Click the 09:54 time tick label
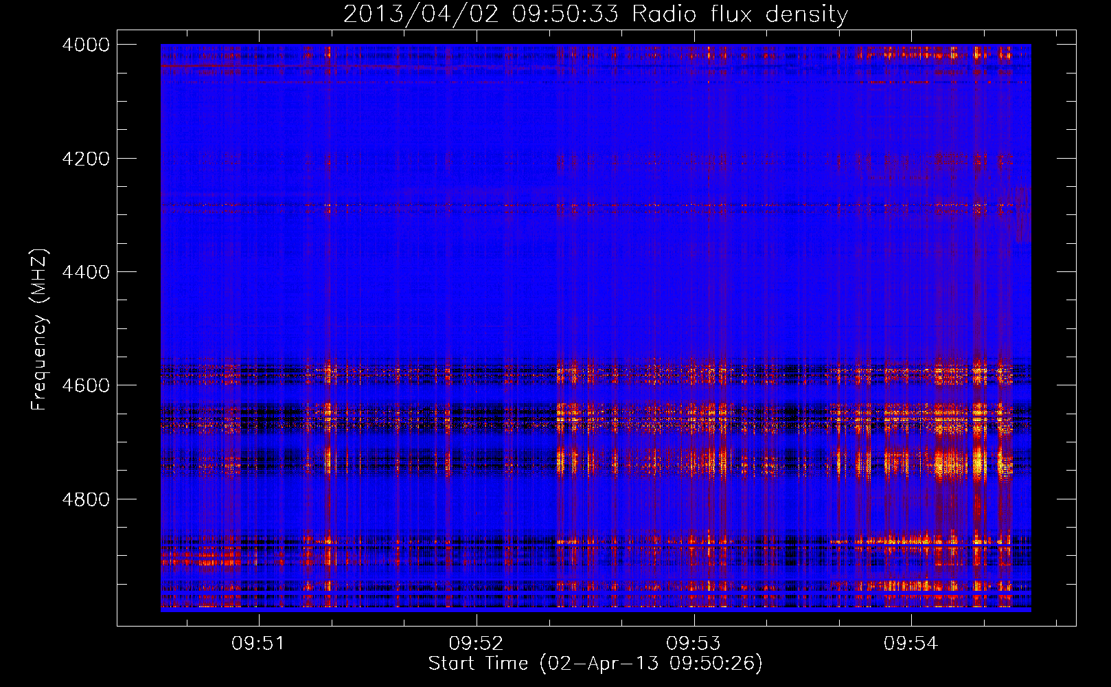 910,644
